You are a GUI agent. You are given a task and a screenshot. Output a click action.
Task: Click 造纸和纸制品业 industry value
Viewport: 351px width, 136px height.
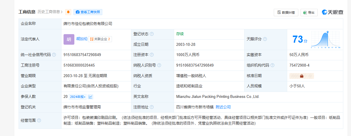pyautogui.click(x=189, y=86)
